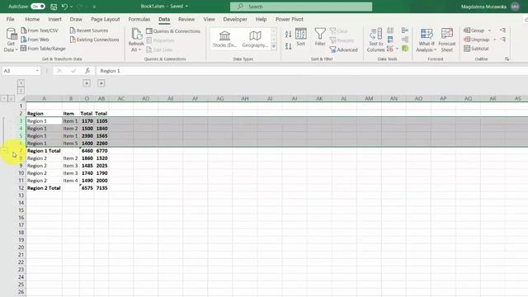The width and height of the screenshot is (528, 297).
Task: Open the Data Validation dropdown arrow
Action: pyautogui.click(x=397, y=49)
